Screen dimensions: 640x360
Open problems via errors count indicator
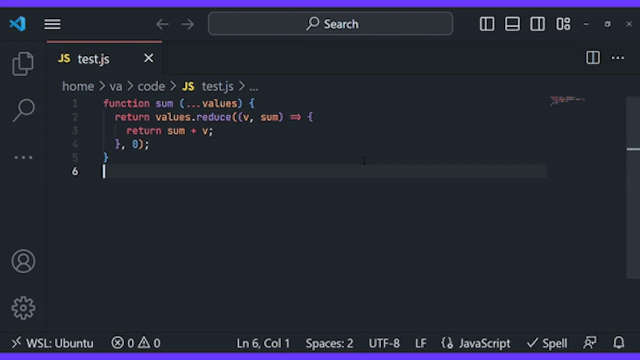pos(123,343)
